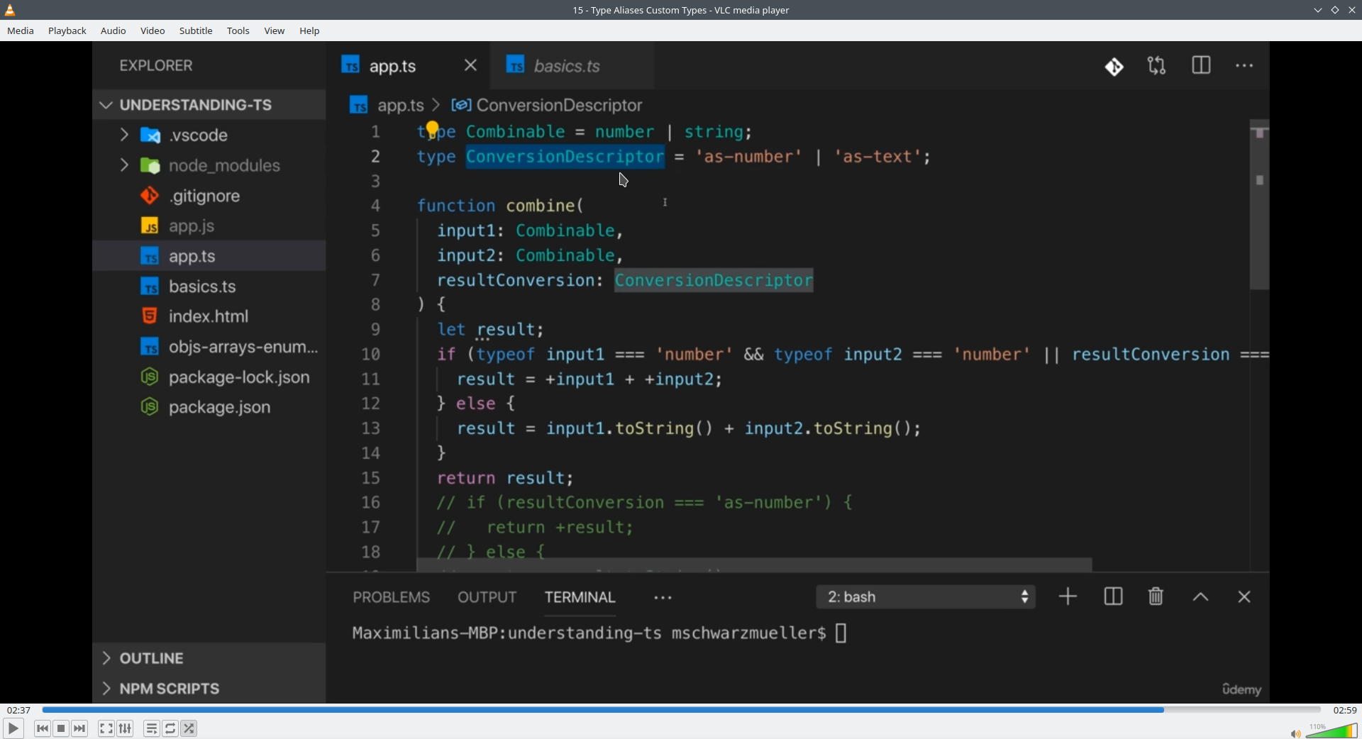Click the EXPLORER panel title

pos(156,66)
